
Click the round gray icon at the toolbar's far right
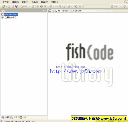pos(124,6)
